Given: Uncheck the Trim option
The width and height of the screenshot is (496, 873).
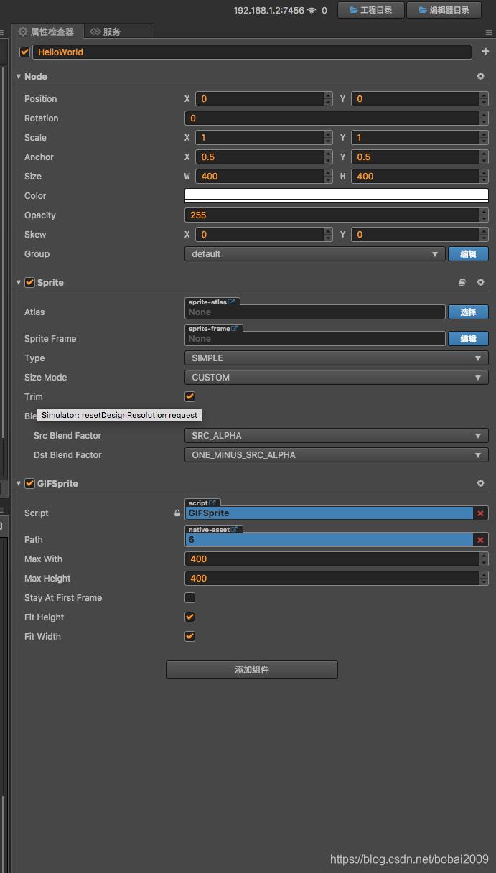Looking at the screenshot, I should pos(190,396).
